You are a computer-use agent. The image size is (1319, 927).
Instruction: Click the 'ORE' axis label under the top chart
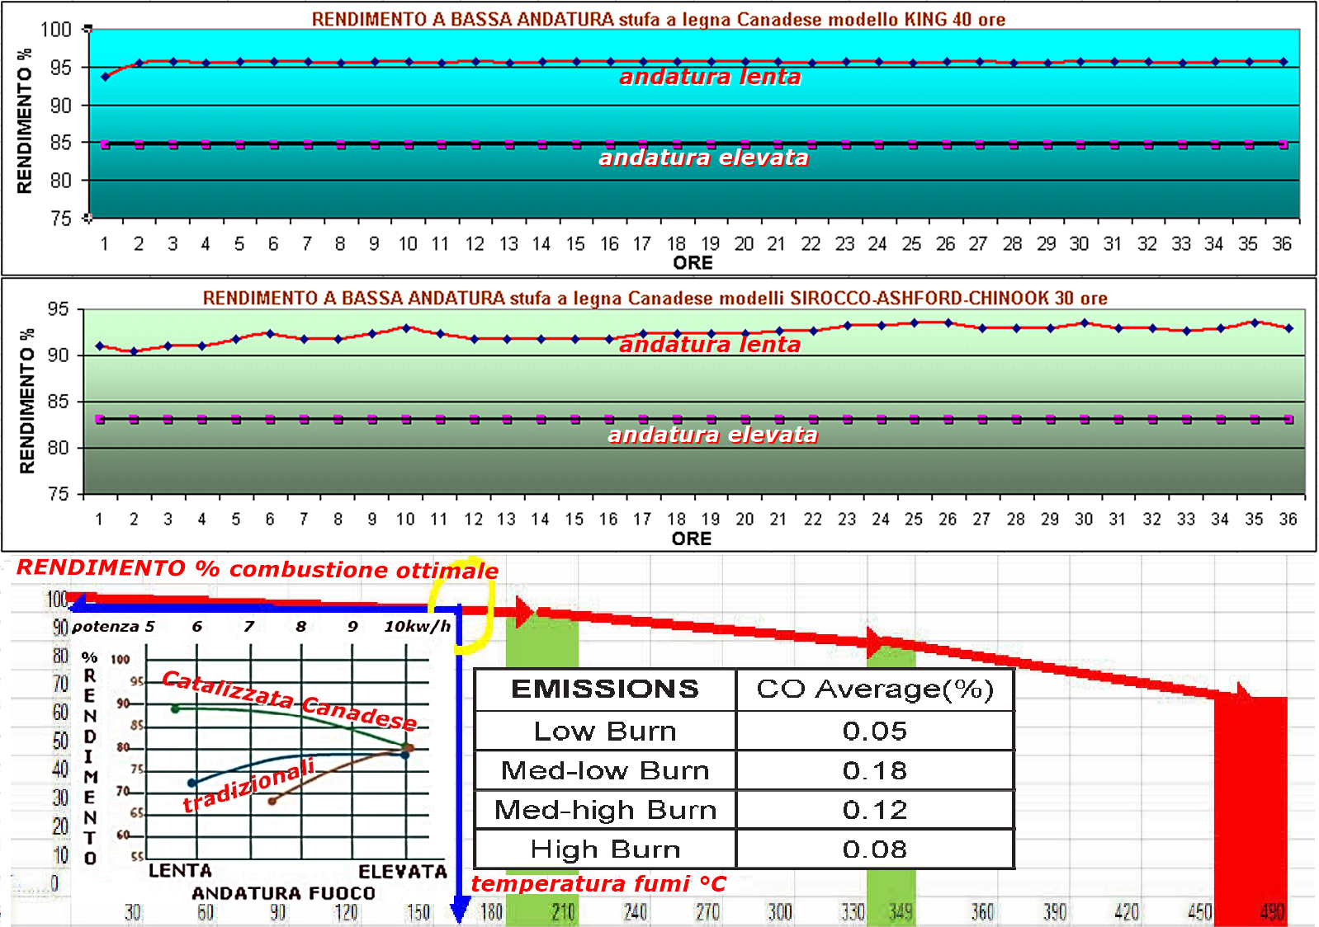pyautogui.click(x=693, y=263)
